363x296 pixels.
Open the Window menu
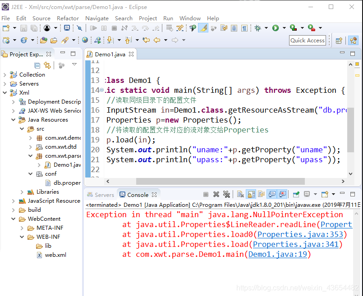click(x=190, y=18)
